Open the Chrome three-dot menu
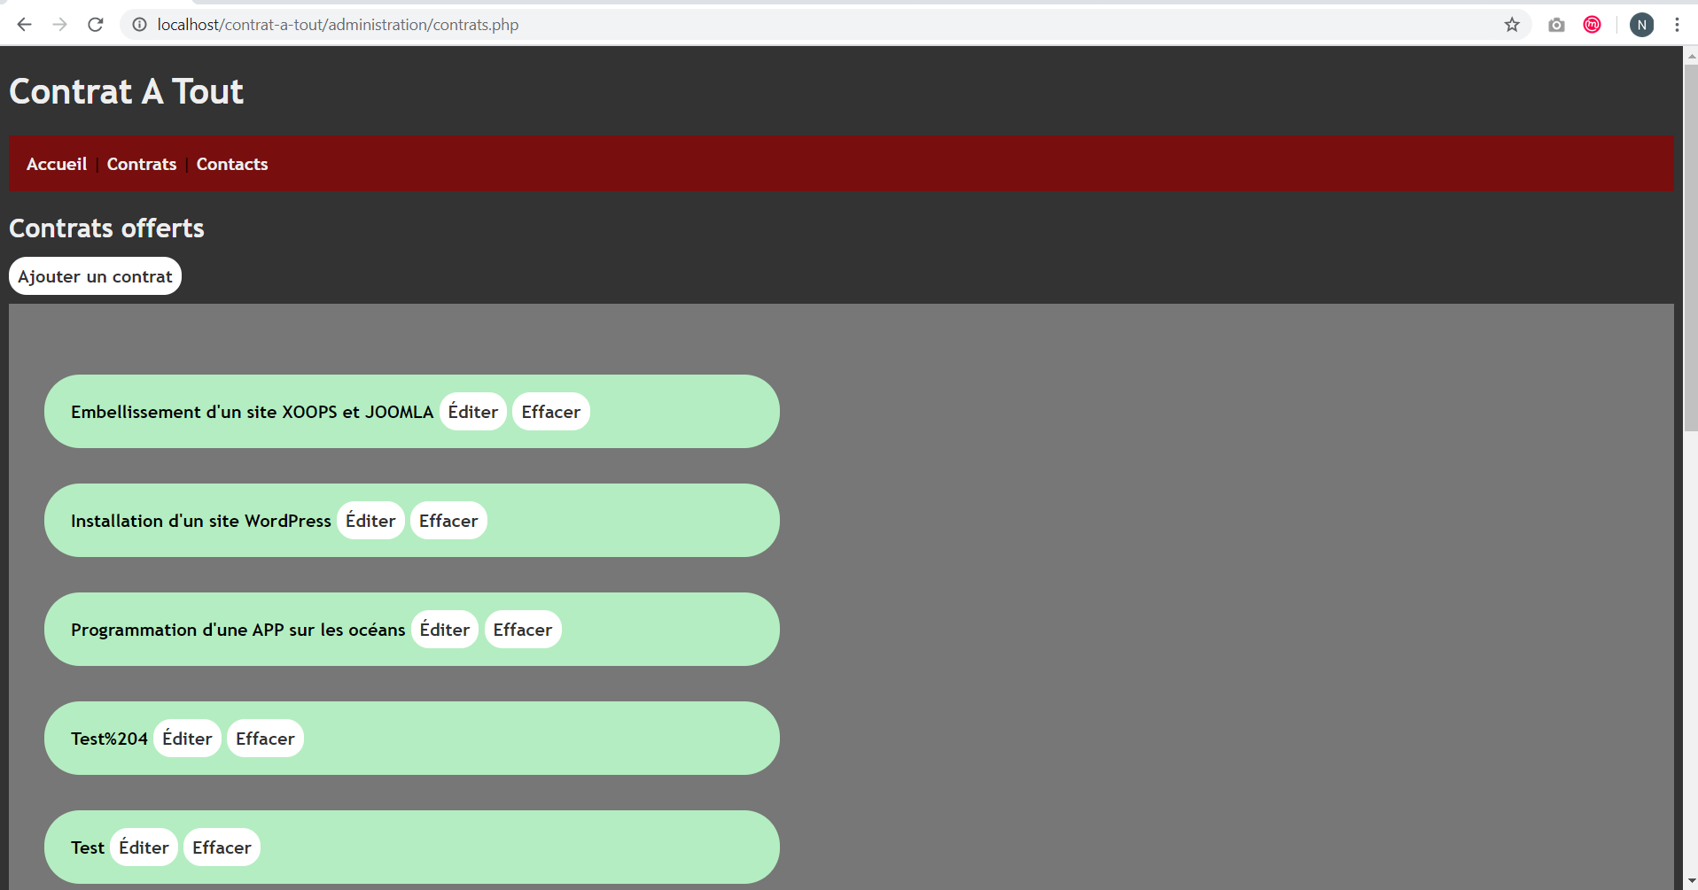Screen dimensions: 1698x890 click(x=1677, y=25)
